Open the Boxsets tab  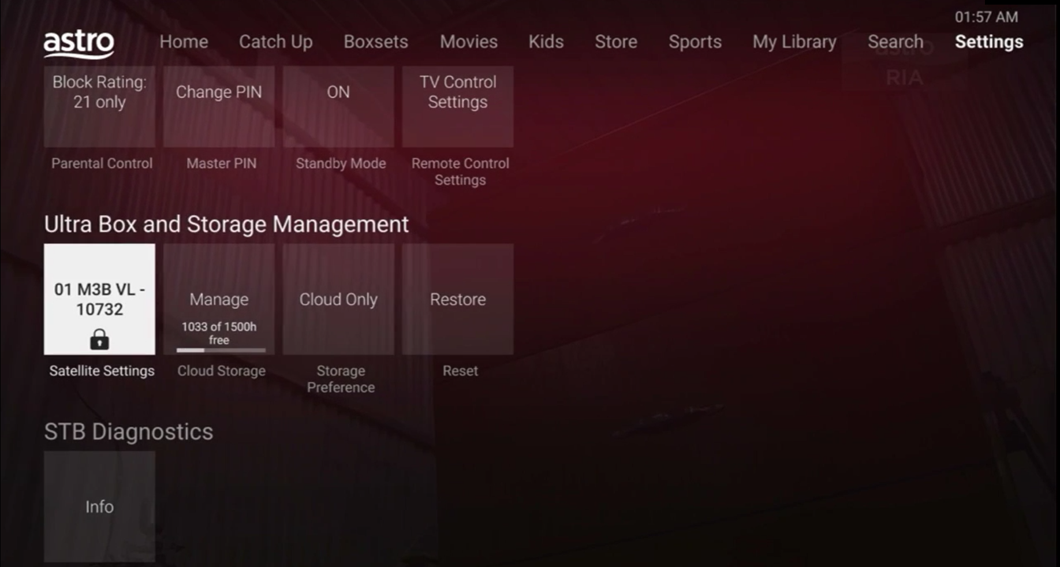point(376,42)
